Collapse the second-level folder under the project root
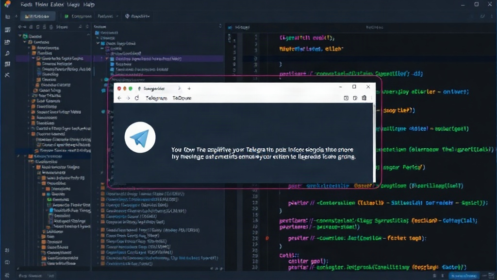 pyautogui.click(x=25, y=42)
